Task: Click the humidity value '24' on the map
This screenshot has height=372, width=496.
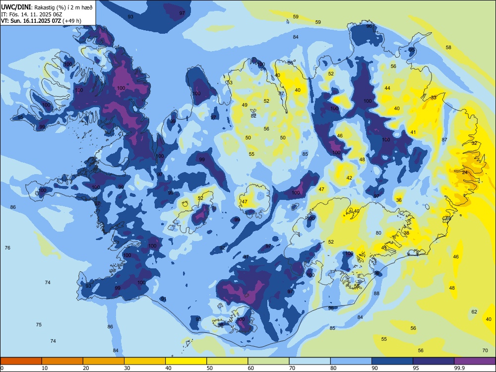Action: click(x=465, y=173)
